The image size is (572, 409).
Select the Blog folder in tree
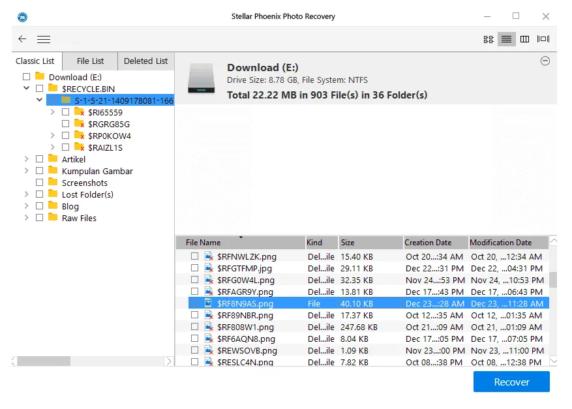(x=70, y=206)
